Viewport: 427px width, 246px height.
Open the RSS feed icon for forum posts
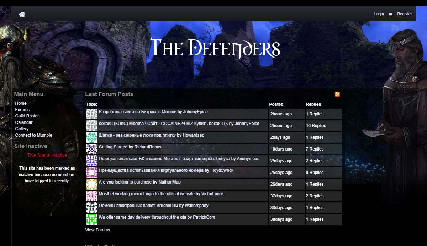(x=337, y=94)
